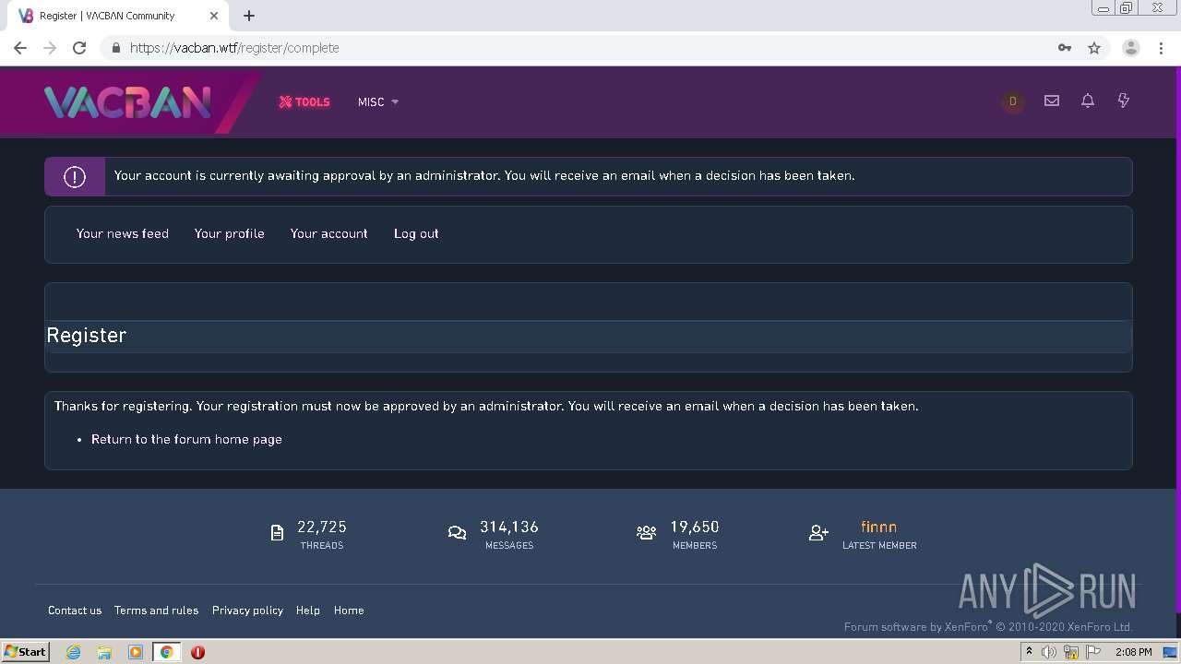This screenshot has height=664, width=1181.
Task: Switch to the Chrome taskbar icon
Action: click(167, 652)
